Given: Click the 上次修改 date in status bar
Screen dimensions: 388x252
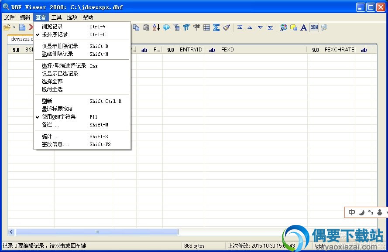Looking at the screenshot, I should tap(261, 246).
